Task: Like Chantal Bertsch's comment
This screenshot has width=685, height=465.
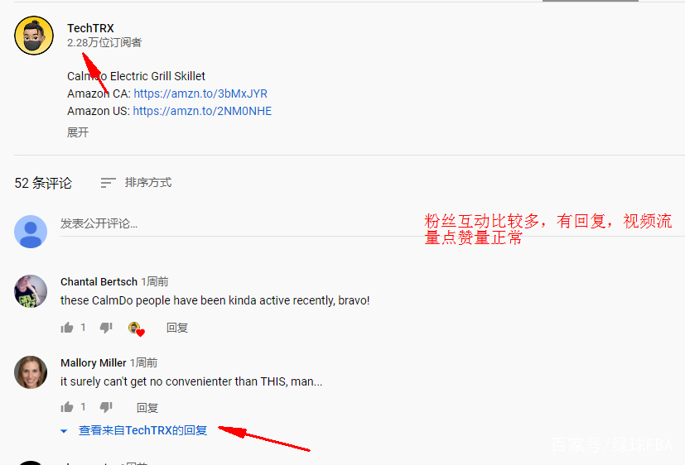Action: coord(67,328)
